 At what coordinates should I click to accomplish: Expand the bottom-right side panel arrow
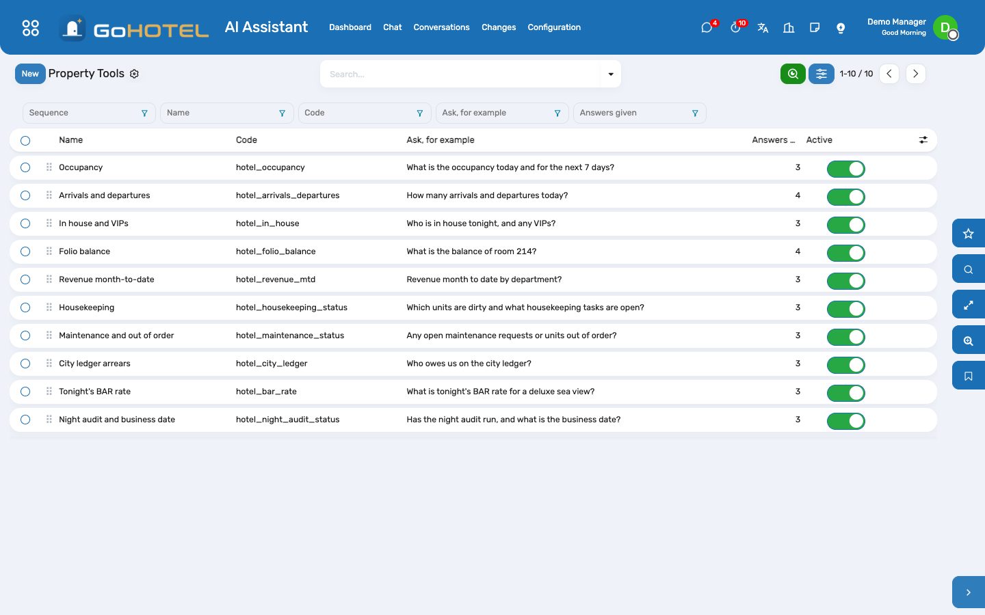pos(969,592)
